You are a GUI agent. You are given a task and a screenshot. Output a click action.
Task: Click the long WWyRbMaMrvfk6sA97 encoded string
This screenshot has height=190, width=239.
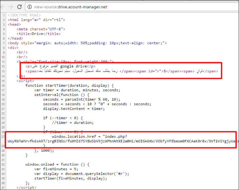click(123, 141)
